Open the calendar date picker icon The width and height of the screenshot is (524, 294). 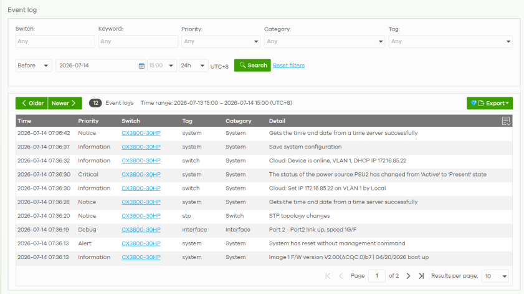[x=141, y=66]
